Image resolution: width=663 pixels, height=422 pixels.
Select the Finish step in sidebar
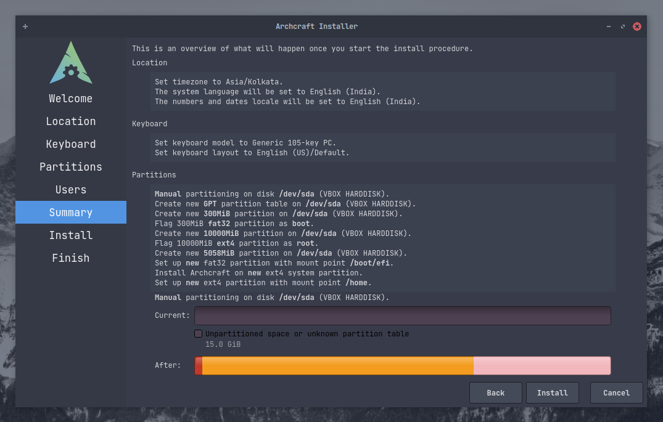(70, 258)
